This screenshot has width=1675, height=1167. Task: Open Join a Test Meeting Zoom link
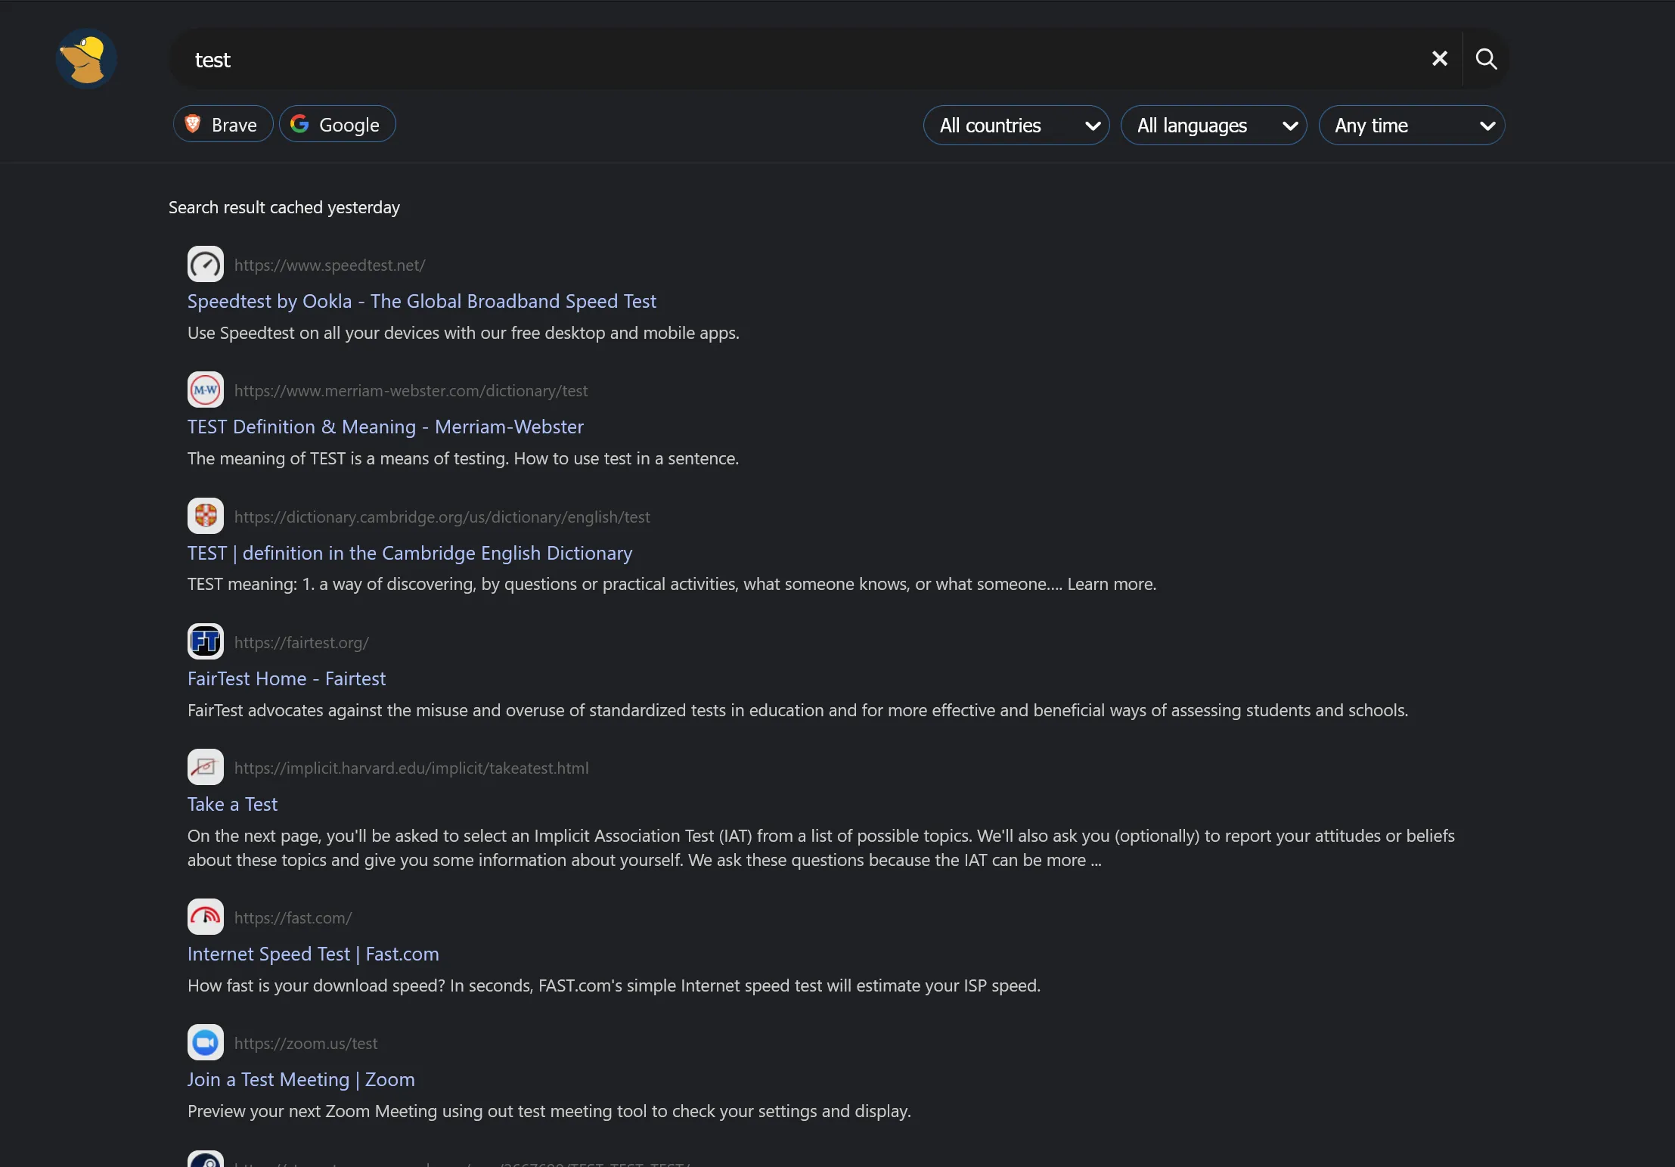300,1079
